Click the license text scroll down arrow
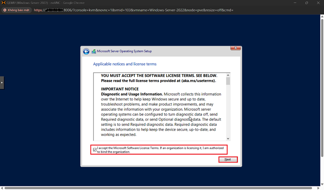The height and width of the screenshot is (190, 324). [x=228, y=139]
